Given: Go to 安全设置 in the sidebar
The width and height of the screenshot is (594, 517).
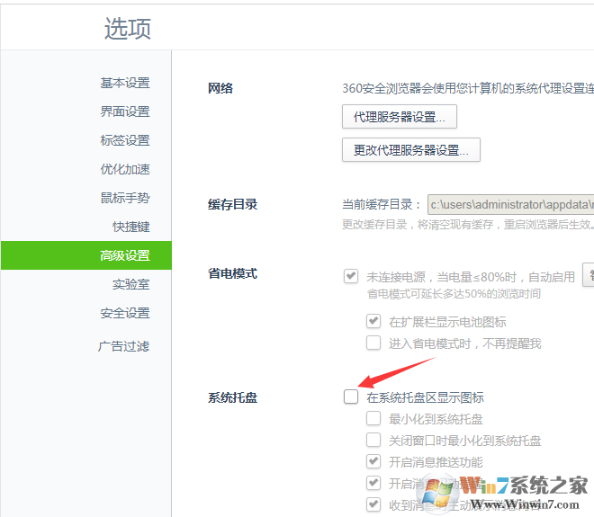Looking at the screenshot, I should pyautogui.click(x=124, y=313).
